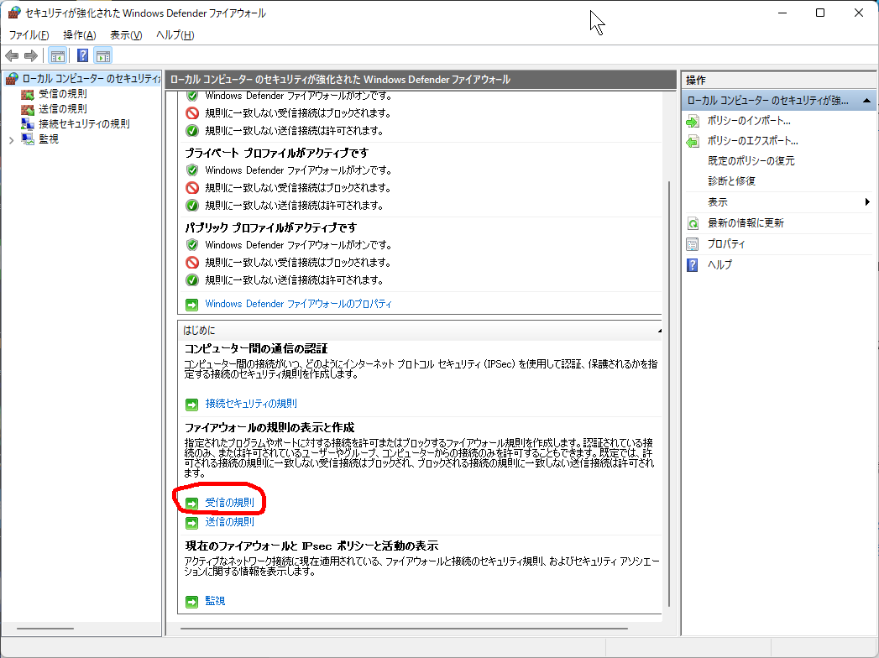Select 受信の規則 in the left tree
Image resolution: width=879 pixels, height=658 pixels.
(x=62, y=94)
